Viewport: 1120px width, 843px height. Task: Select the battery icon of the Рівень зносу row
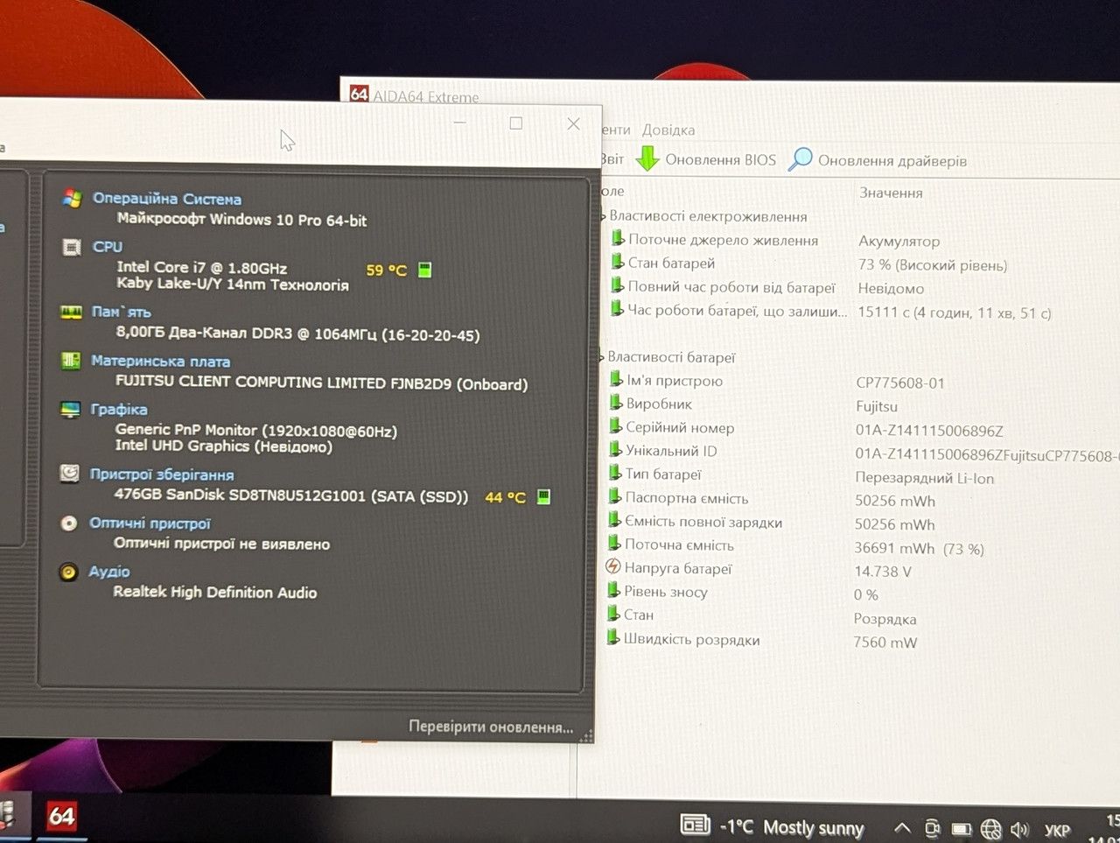614,591
